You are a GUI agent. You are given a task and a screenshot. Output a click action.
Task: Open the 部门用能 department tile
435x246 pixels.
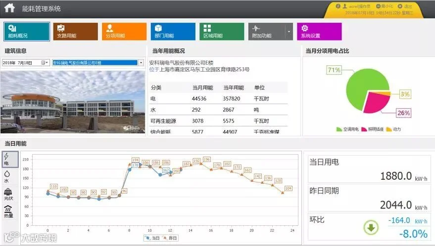coord(173,32)
